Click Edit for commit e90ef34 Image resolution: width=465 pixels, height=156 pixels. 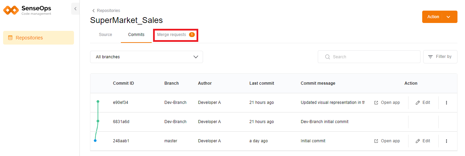pyautogui.click(x=423, y=103)
